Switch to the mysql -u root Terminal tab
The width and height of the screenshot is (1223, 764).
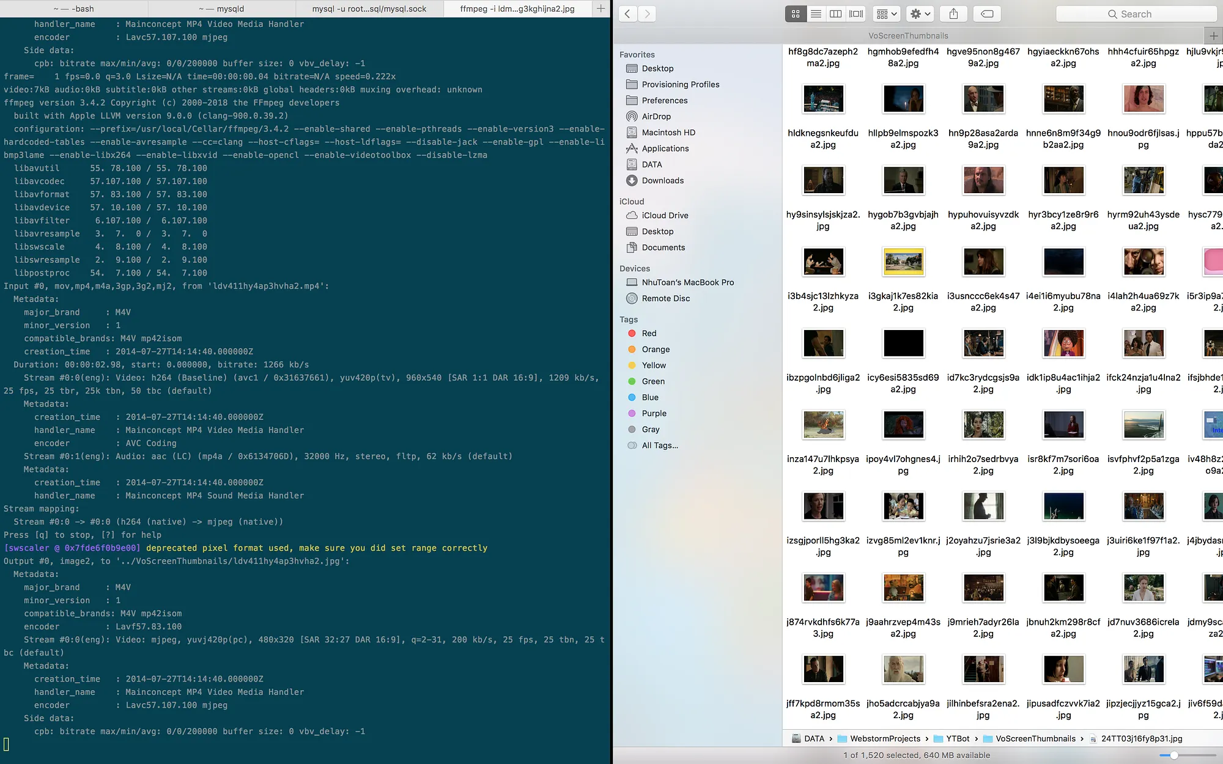coord(369,9)
